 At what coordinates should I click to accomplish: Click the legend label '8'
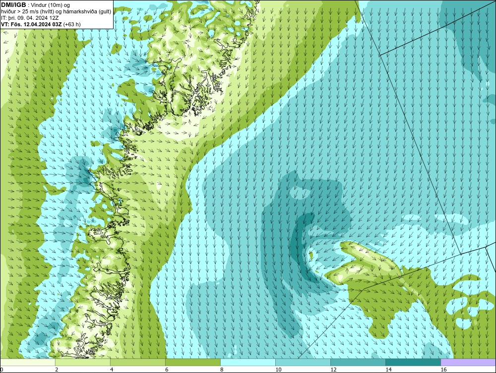[x=222, y=370]
